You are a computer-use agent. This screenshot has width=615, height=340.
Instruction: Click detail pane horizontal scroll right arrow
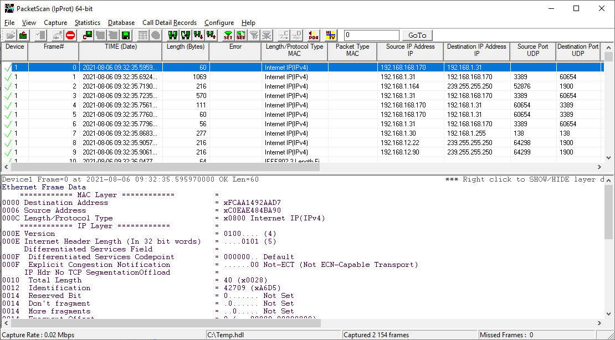click(x=599, y=323)
